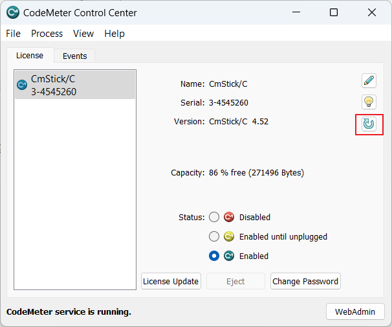This screenshot has width=392, height=327.
Task: Select the Enabled radio button
Action: pyautogui.click(x=214, y=256)
